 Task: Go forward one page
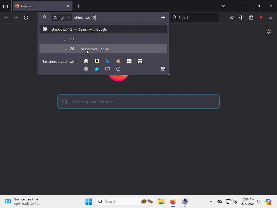(16, 18)
